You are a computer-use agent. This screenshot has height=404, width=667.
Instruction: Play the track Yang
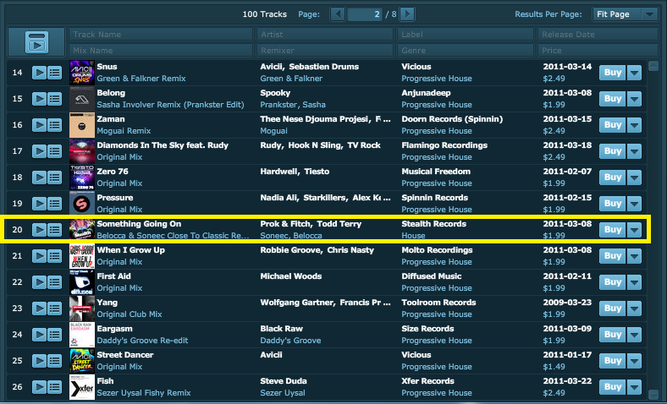[x=39, y=308]
